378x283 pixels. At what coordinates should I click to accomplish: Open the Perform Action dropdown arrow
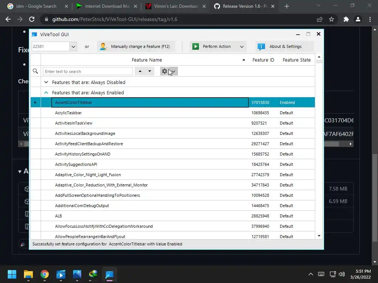[242, 47]
